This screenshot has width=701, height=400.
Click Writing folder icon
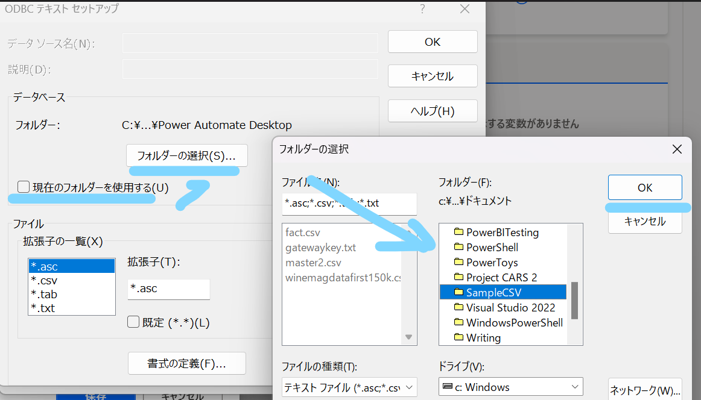click(458, 337)
